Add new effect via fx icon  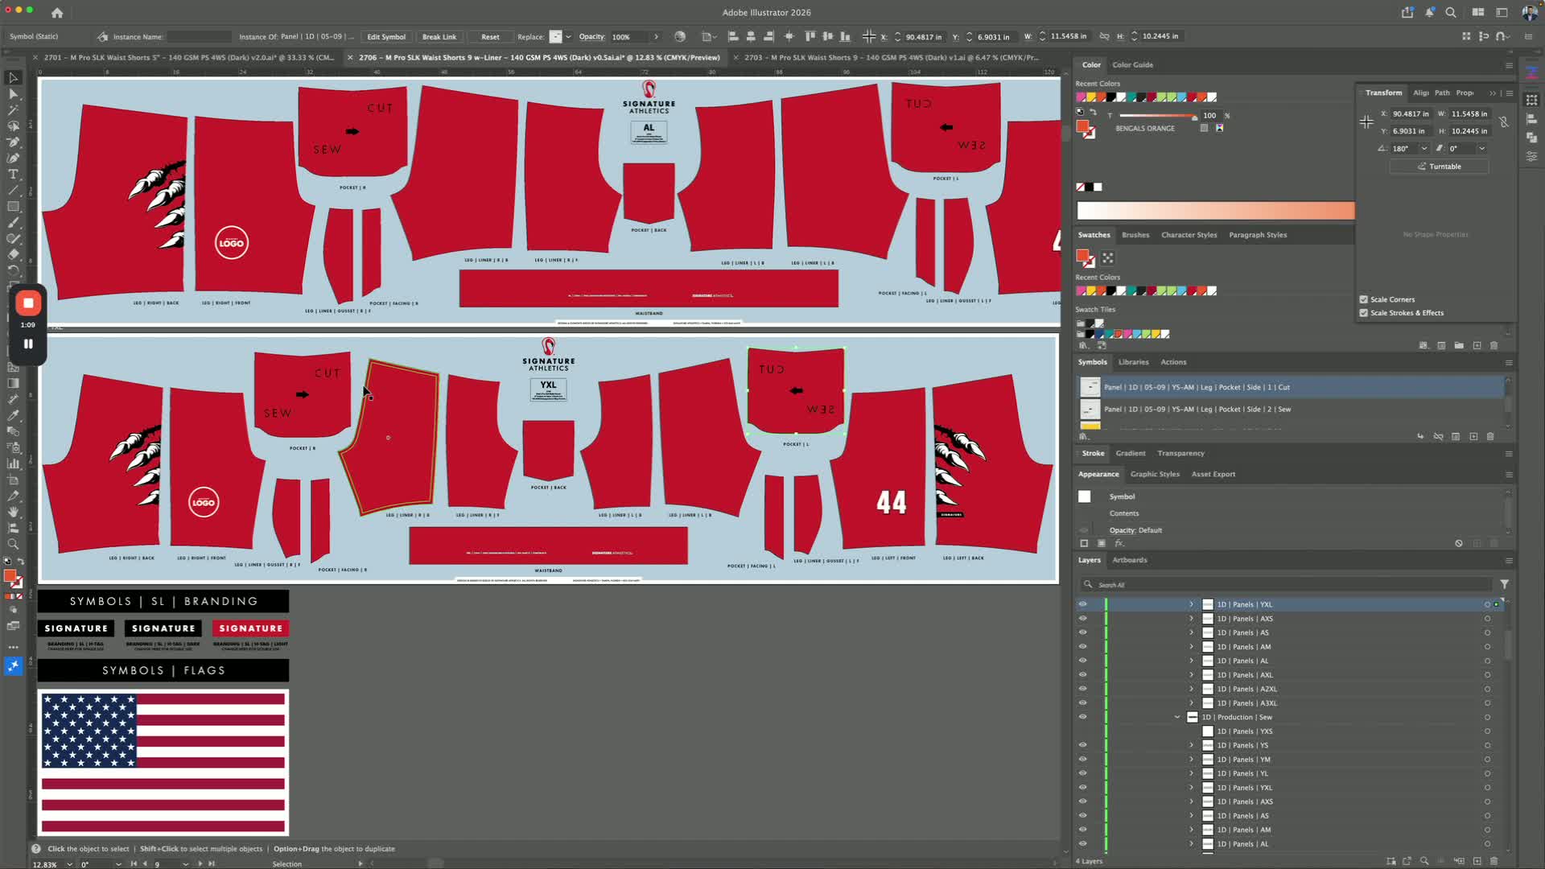1119,543
